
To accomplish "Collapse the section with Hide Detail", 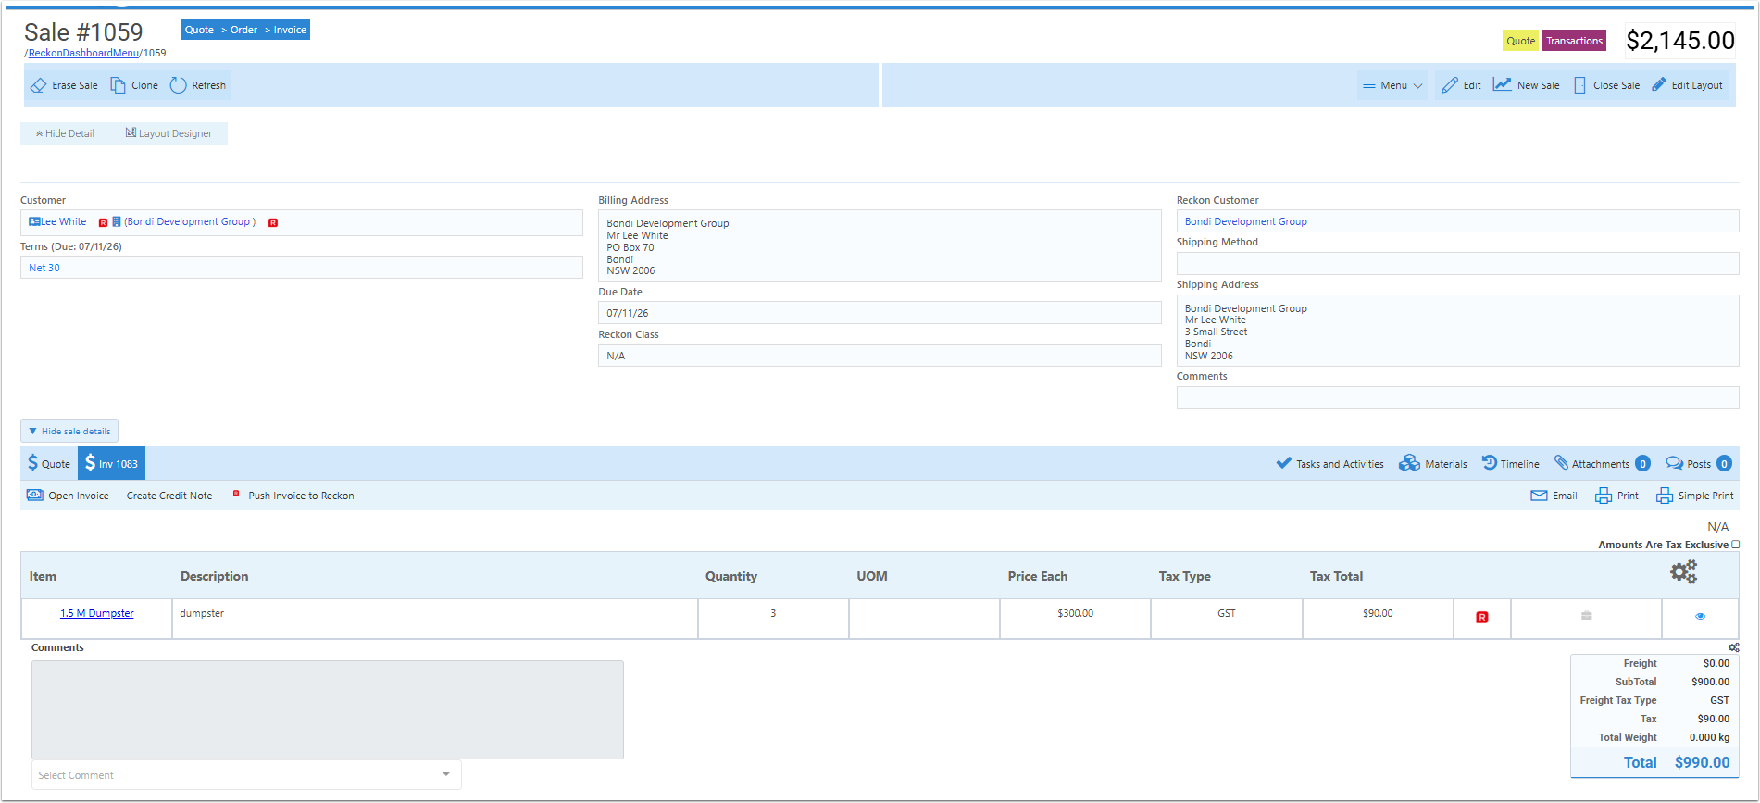I will coord(65,133).
